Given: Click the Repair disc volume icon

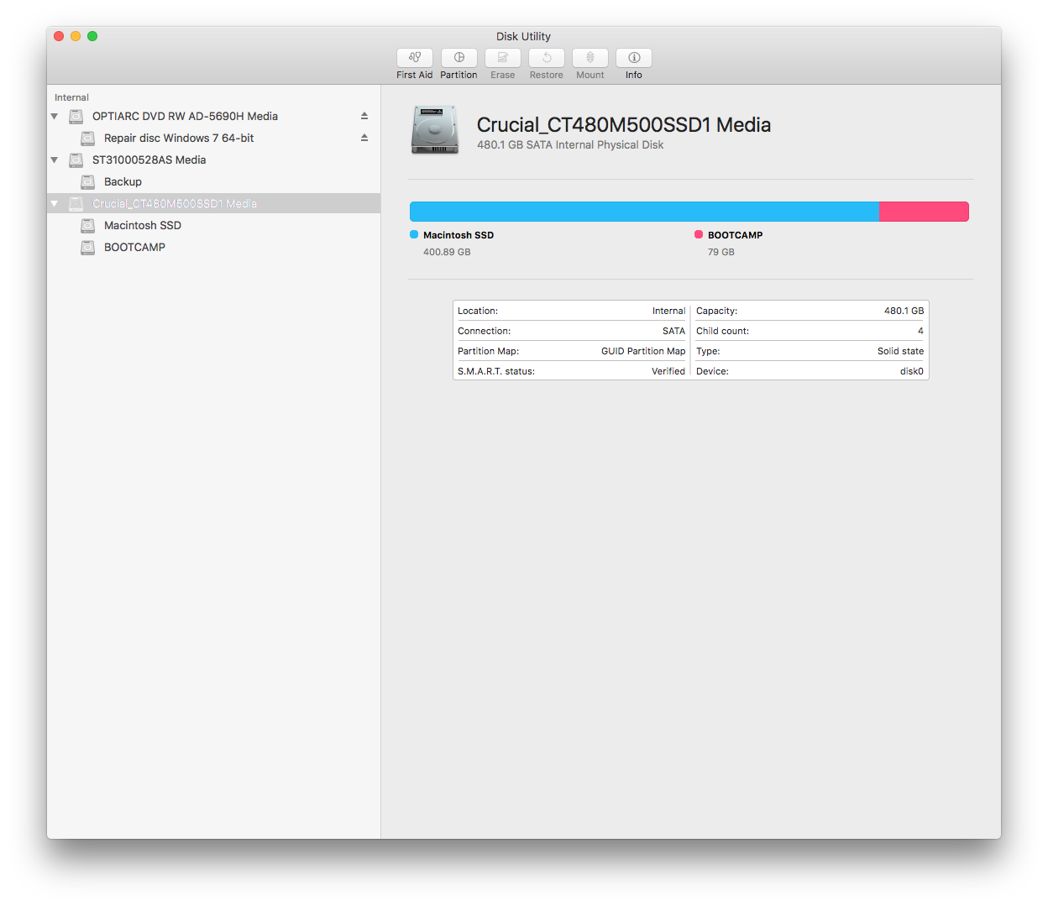Looking at the screenshot, I should (87, 138).
